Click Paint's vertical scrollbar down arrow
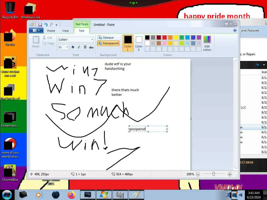 (x=236, y=168)
